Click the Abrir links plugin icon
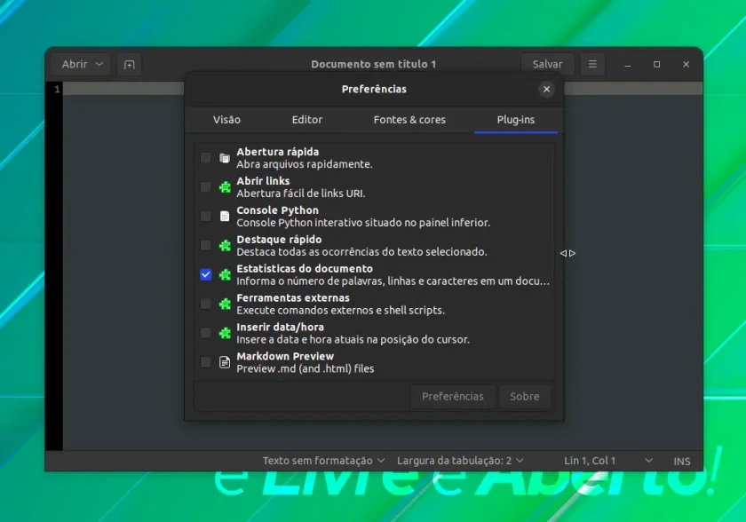 pos(225,186)
